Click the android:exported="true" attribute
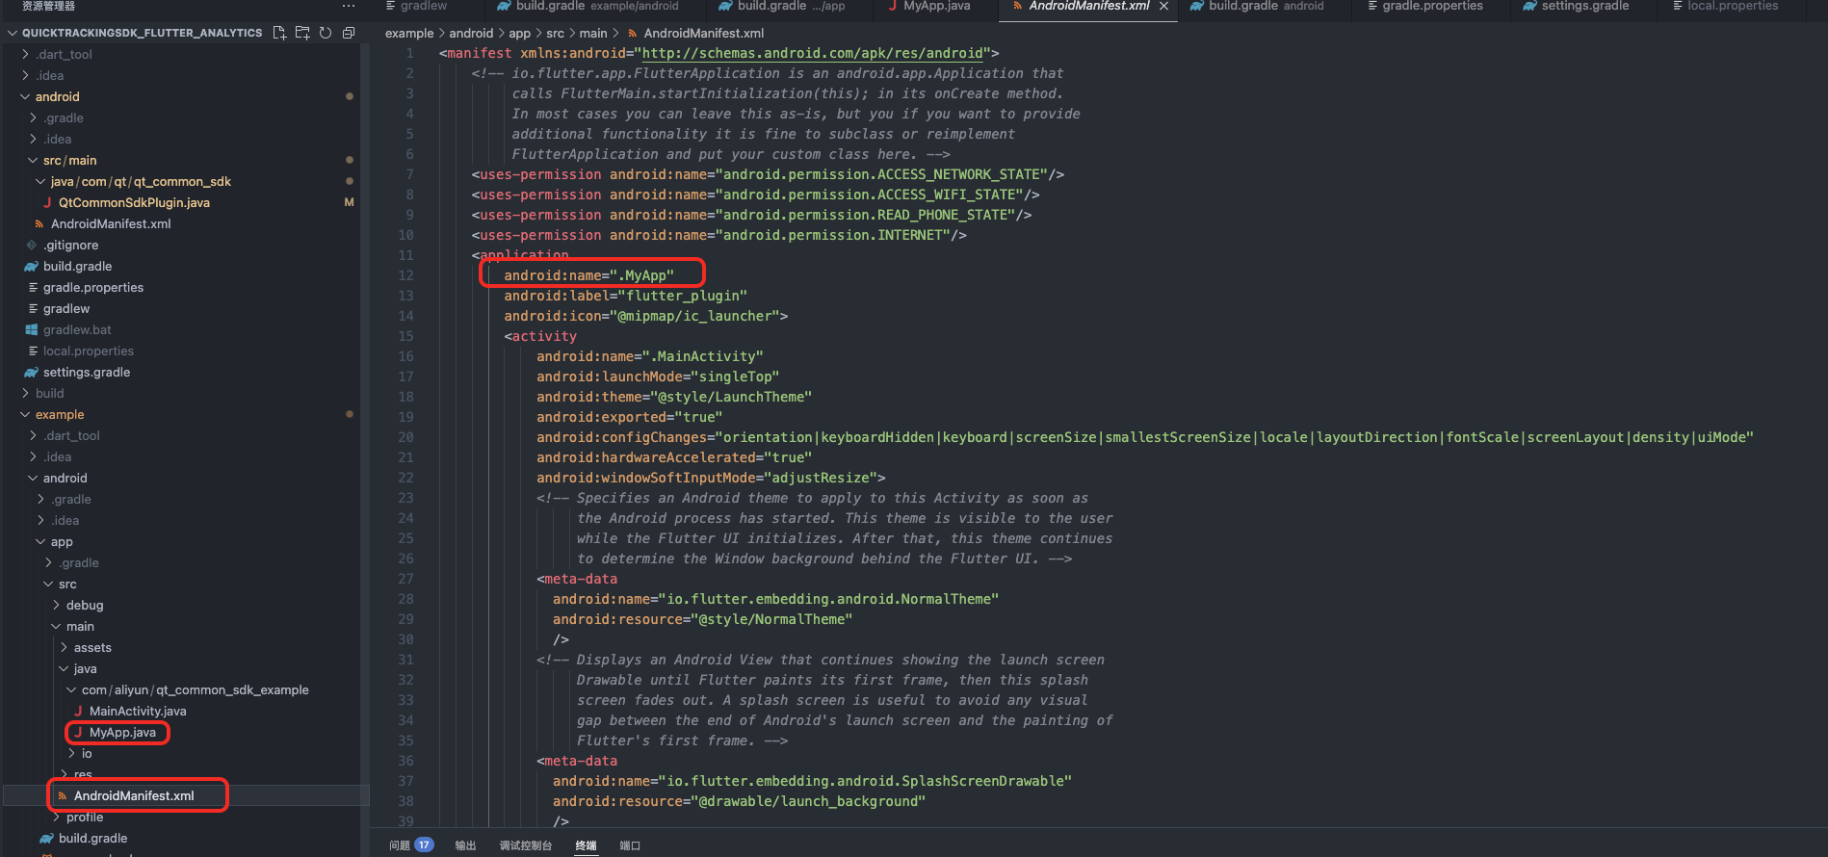 pos(629,417)
